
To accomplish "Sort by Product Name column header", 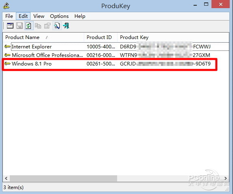I will pyautogui.click(x=44, y=37).
